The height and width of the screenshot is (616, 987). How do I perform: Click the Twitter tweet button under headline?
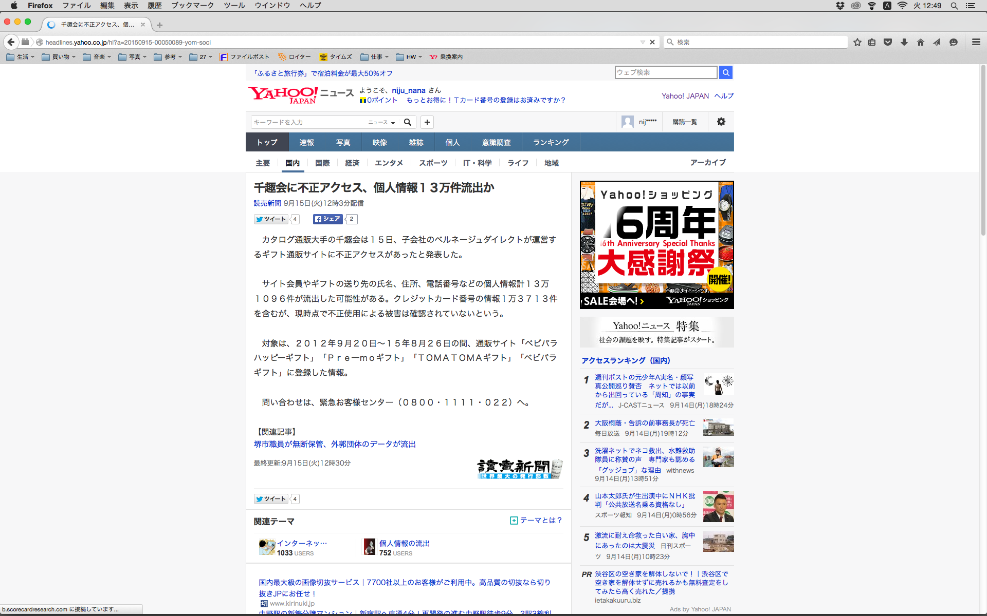coord(271,219)
